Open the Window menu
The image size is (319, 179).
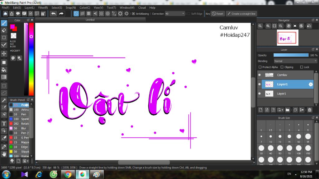[127, 8]
